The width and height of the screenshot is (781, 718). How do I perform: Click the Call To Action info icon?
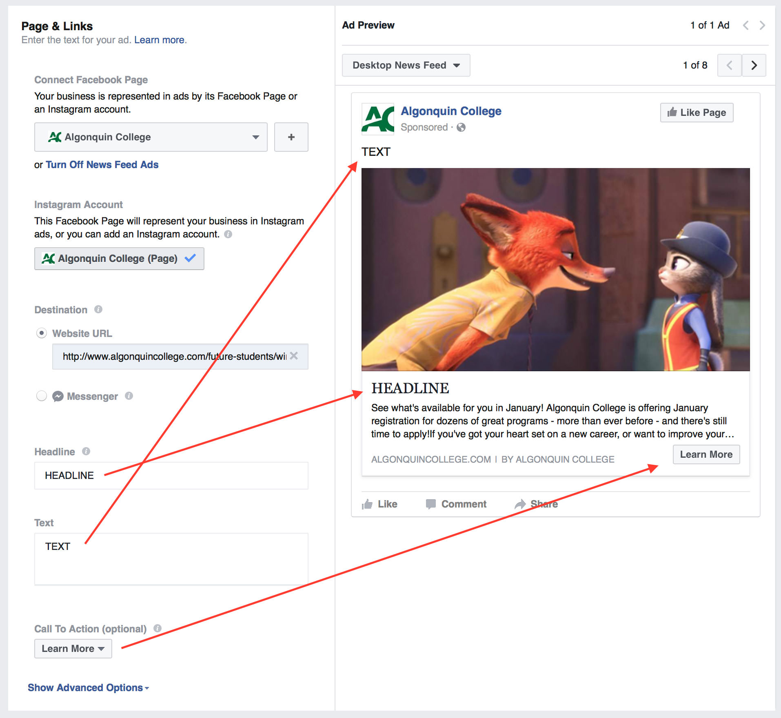pos(158,628)
